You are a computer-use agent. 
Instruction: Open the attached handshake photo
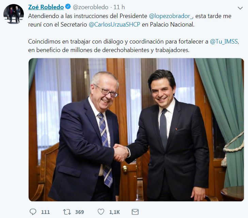[136, 130]
